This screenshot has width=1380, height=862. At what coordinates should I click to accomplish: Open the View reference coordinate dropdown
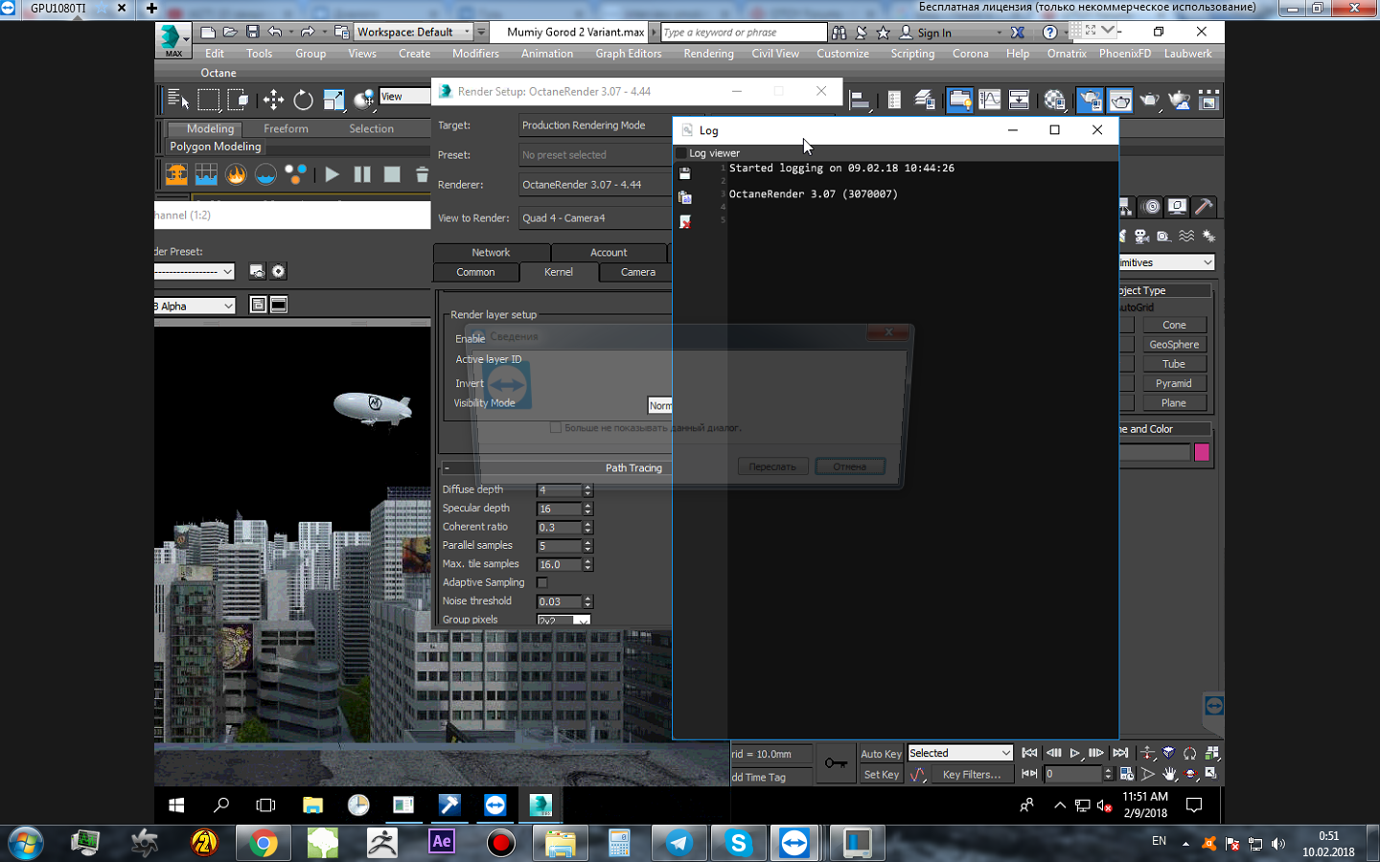point(405,96)
